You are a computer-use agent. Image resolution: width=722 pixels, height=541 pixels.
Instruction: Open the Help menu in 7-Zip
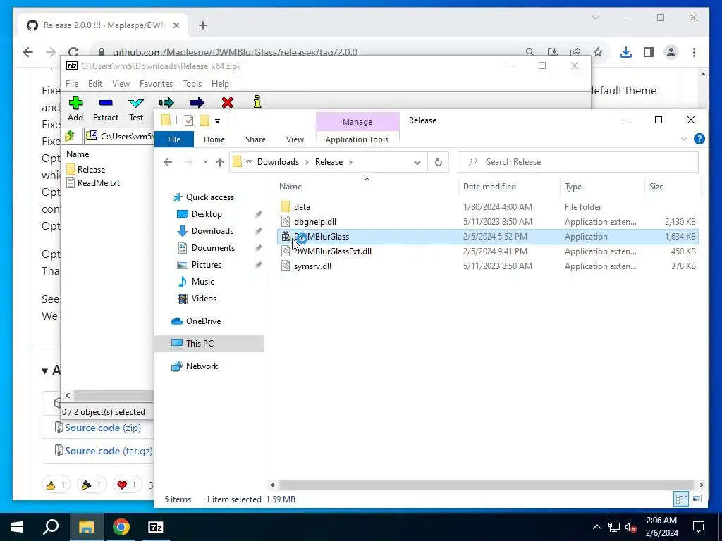tap(220, 84)
